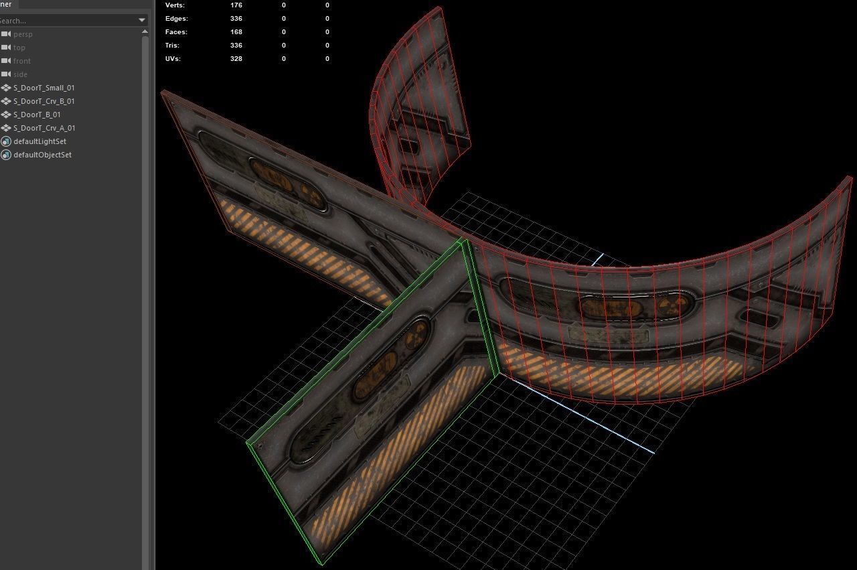Click the mesh icon beside S_DoorT_Crv_B_01
Viewport: 857px width, 570px height.
(x=7, y=100)
